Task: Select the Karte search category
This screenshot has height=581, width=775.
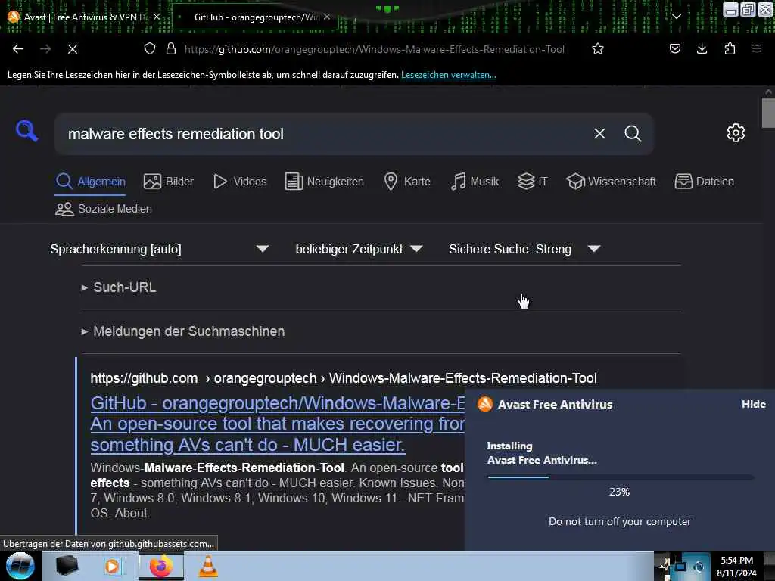Action: point(407,182)
